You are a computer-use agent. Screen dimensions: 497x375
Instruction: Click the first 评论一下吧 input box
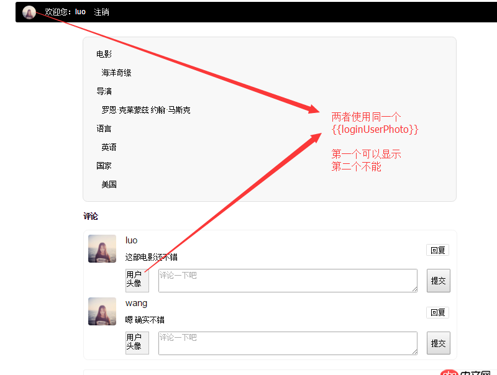click(x=287, y=281)
